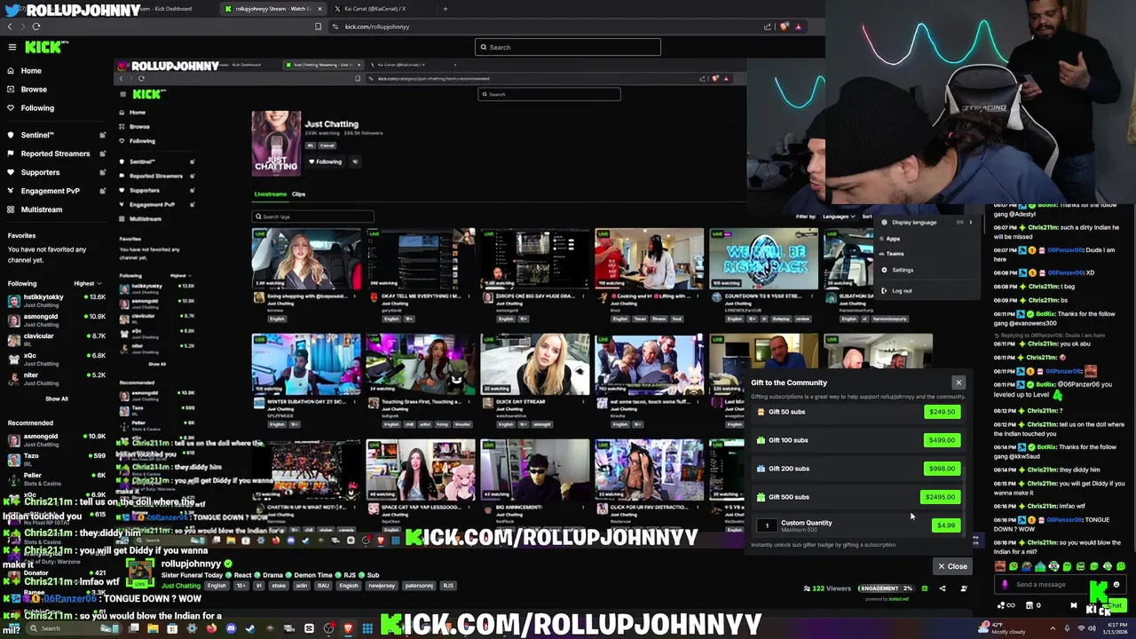Close the Gift to the Community dialog
The height and width of the screenshot is (639, 1136).
coord(958,383)
